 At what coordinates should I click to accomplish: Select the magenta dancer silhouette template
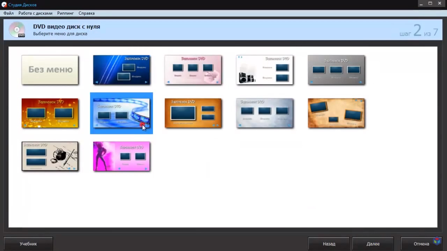(122, 156)
